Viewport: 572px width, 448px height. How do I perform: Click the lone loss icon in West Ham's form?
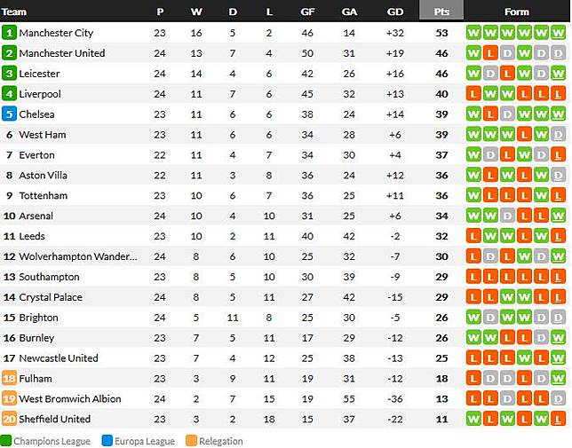click(523, 135)
